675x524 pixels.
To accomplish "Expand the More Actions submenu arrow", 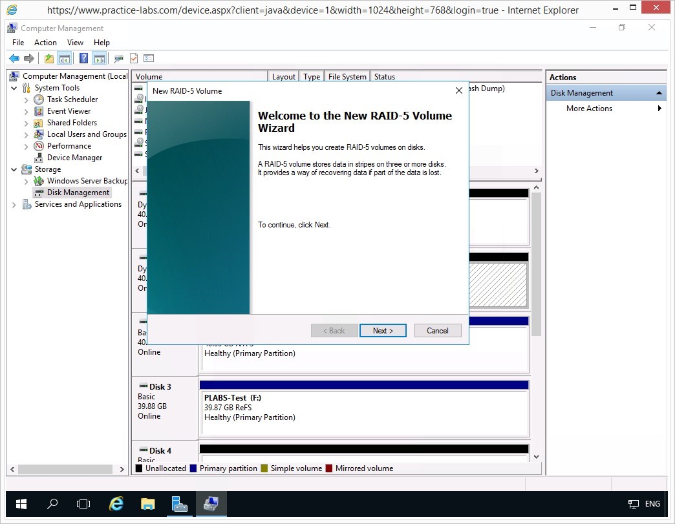I will coord(659,109).
